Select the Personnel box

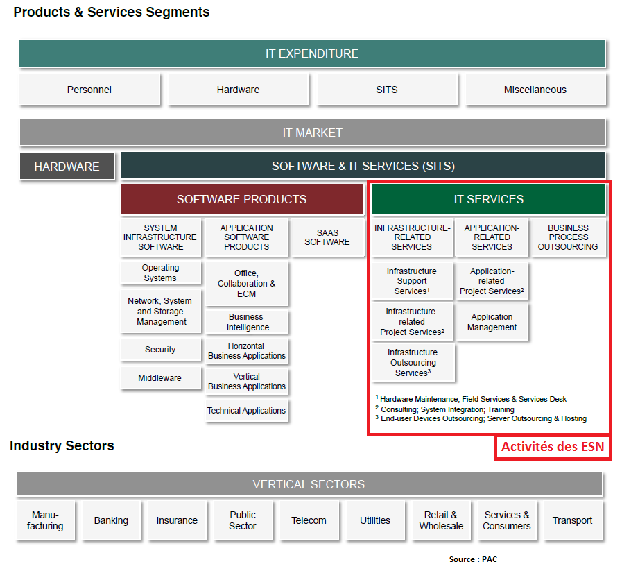pyautogui.click(x=89, y=90)
